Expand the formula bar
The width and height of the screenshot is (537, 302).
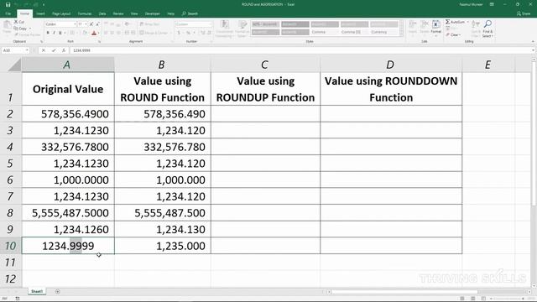(x=534, y=50)
